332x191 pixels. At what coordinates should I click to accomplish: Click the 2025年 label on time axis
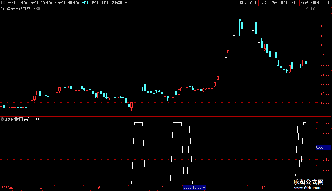tap(7, 187)
